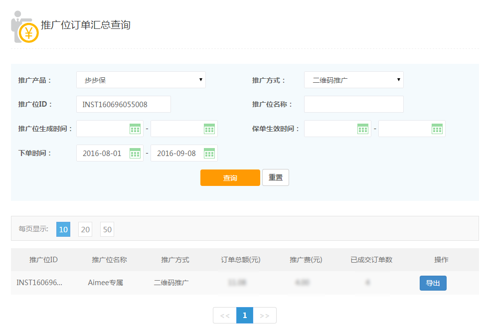
Task: Show 10 items per page
Action: 63,229
